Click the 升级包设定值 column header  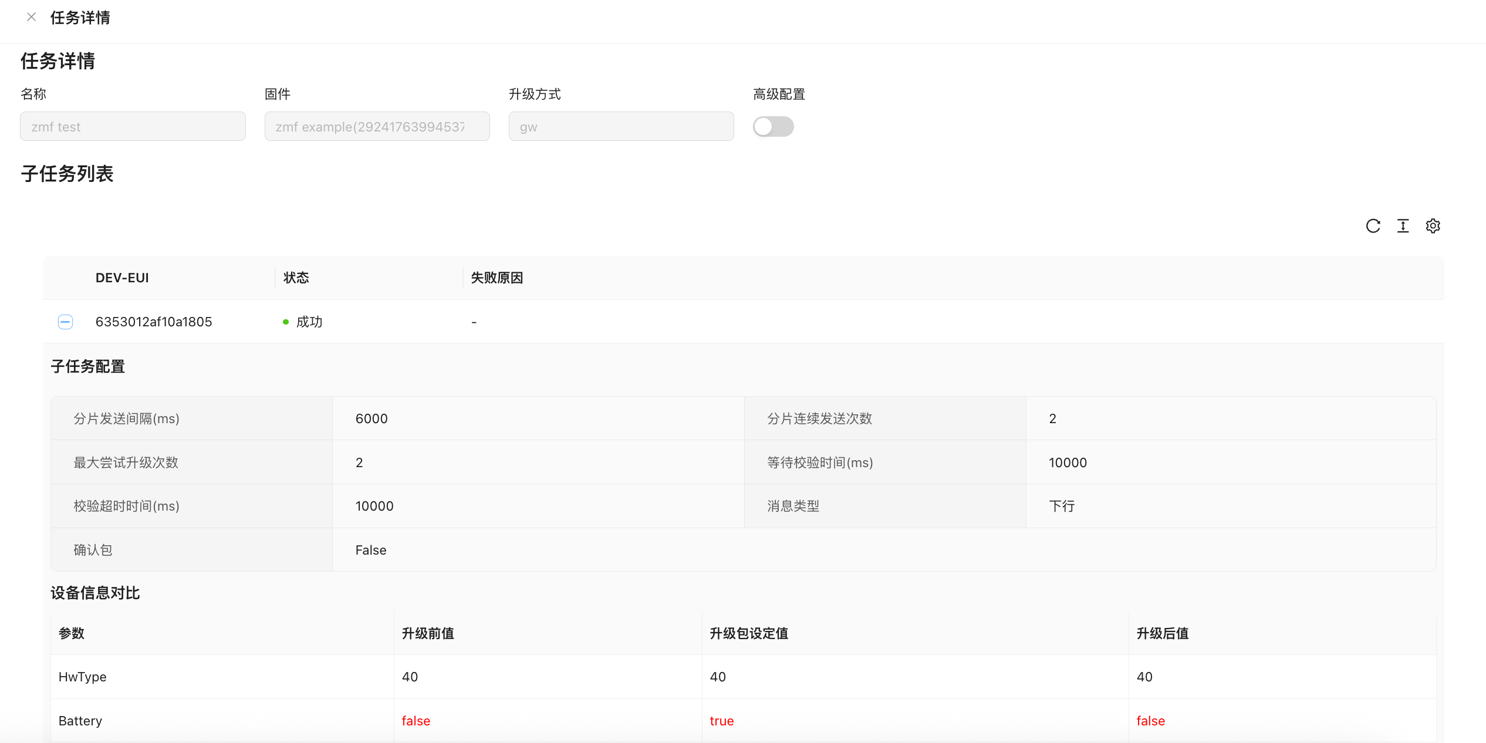click(x=748, y=633)
